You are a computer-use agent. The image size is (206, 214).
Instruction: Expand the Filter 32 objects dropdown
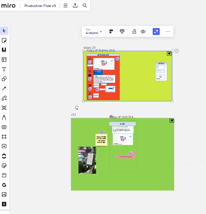(94, 32)
